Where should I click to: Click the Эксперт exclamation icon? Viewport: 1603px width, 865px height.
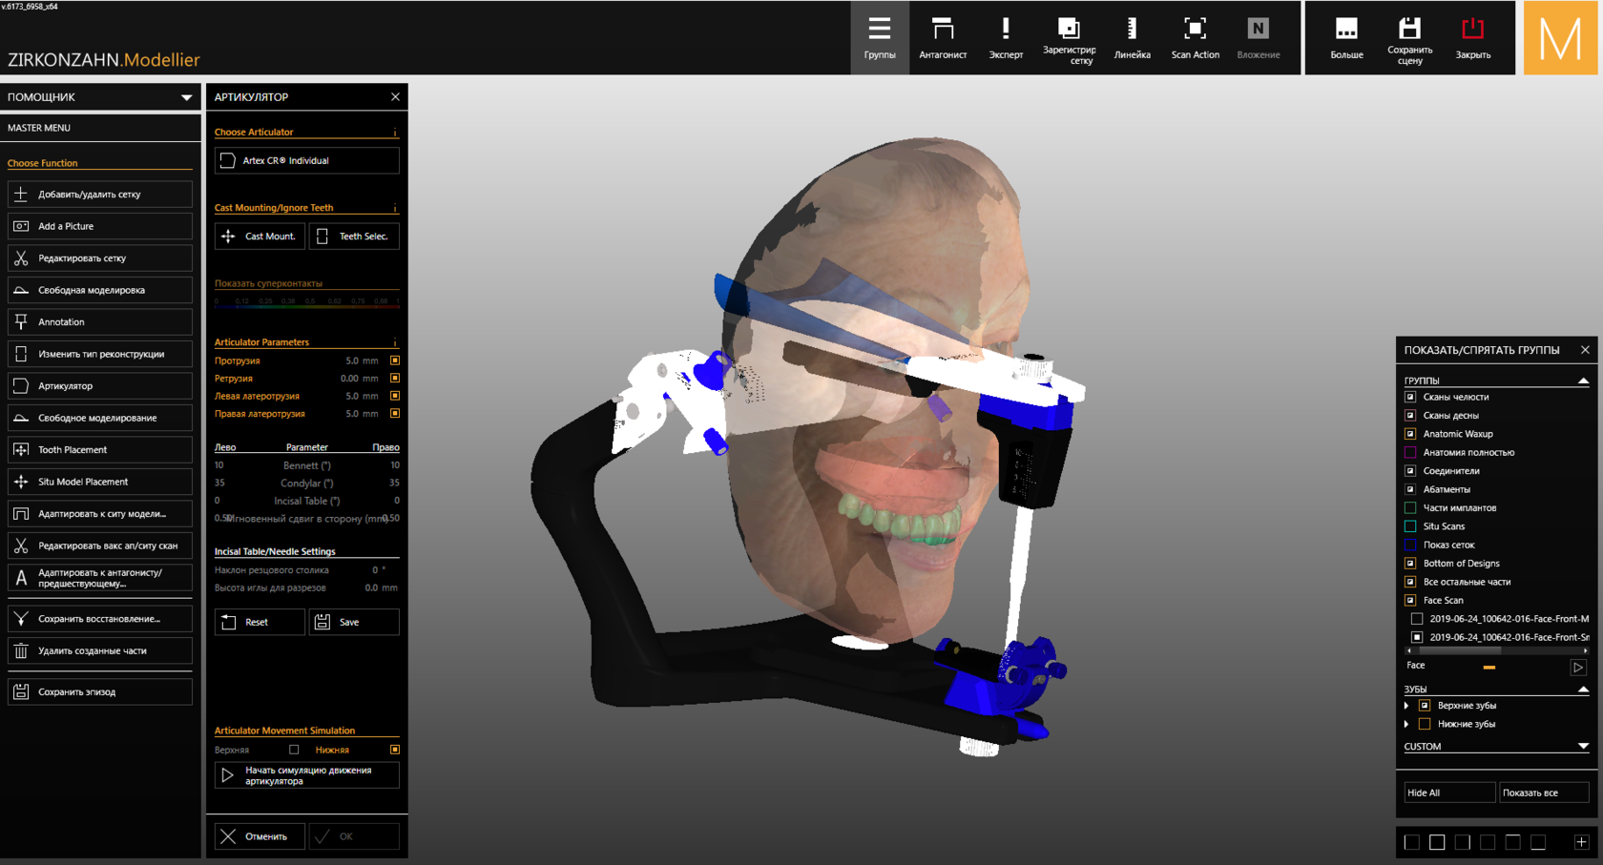point(1005,38)
